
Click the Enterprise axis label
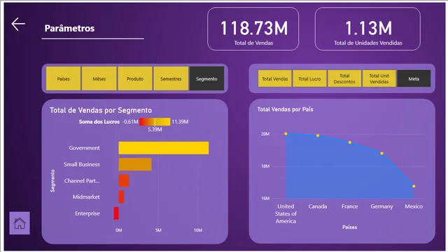[x=87, y=213]
